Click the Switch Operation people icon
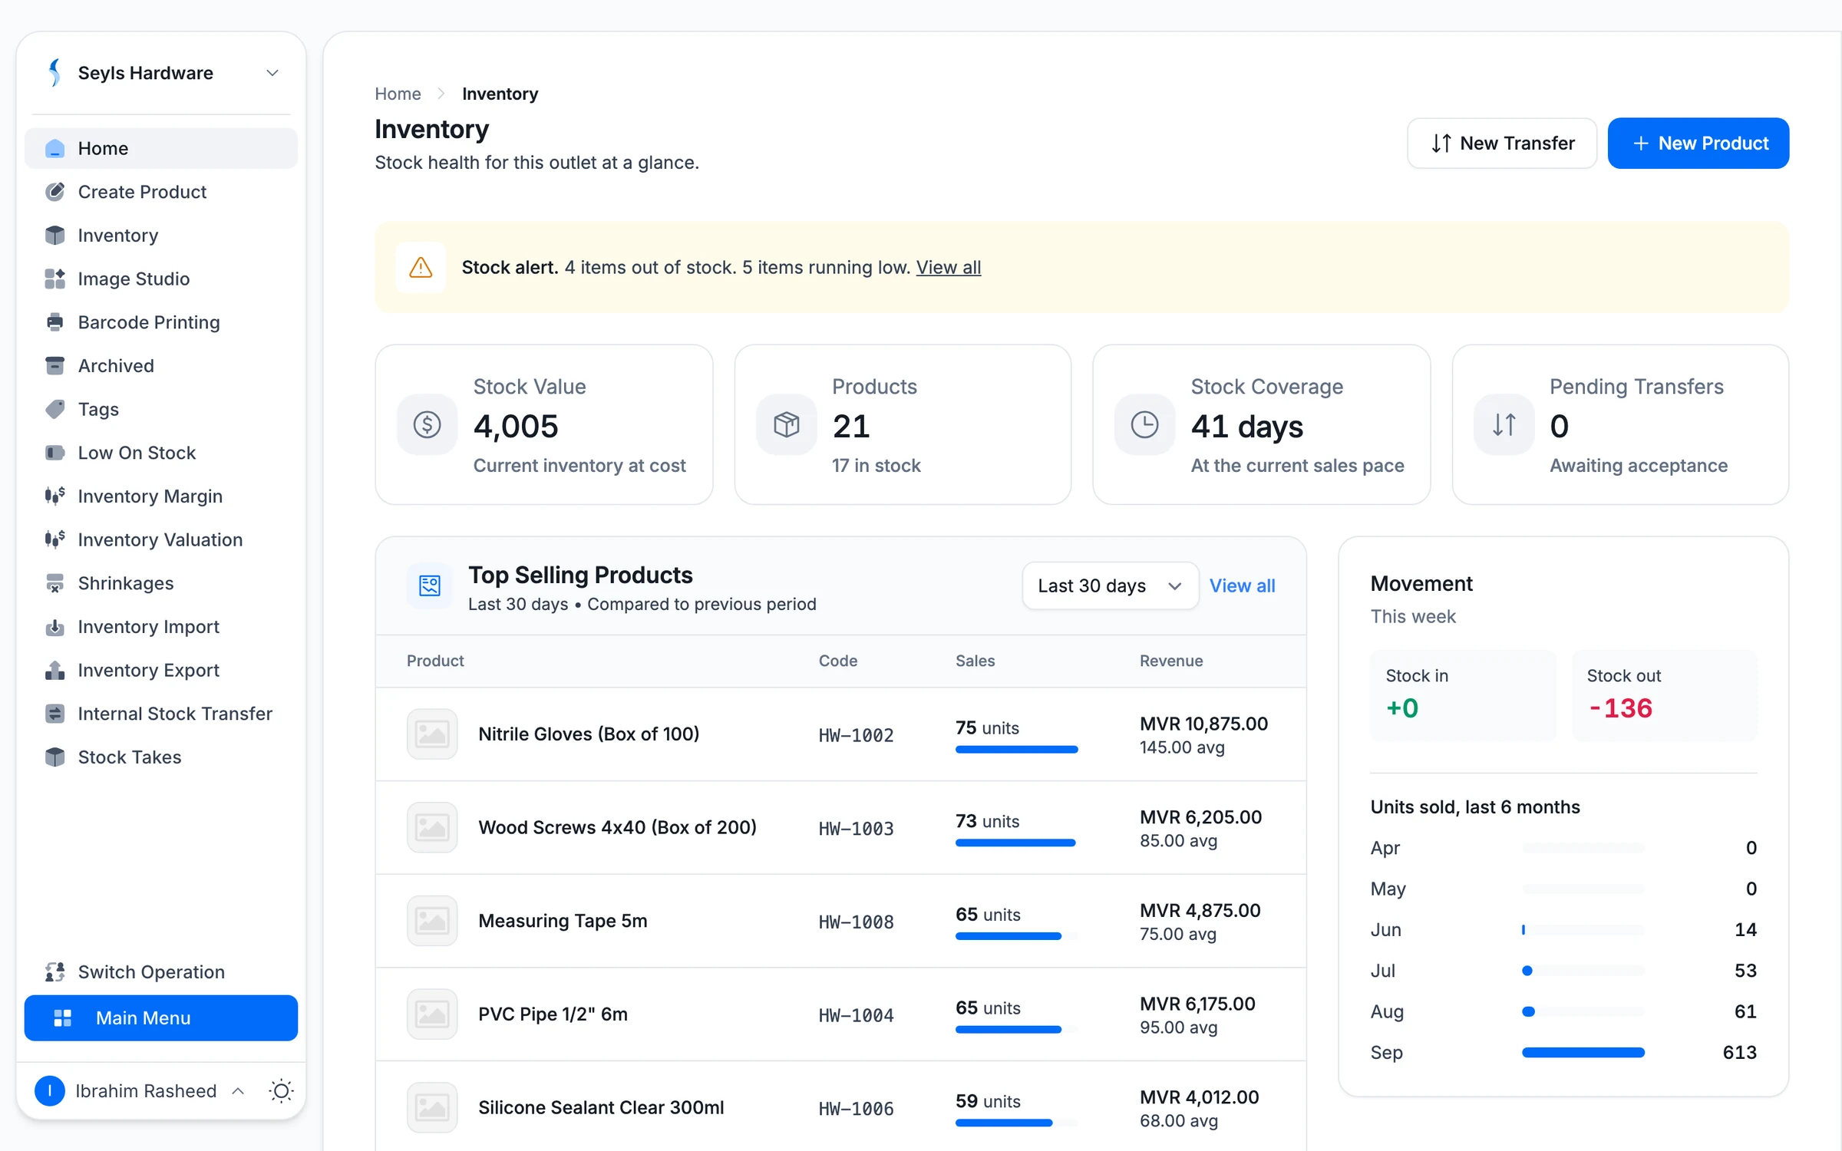The height and width of the screenshot is (1151, 1842). point(54,972)
